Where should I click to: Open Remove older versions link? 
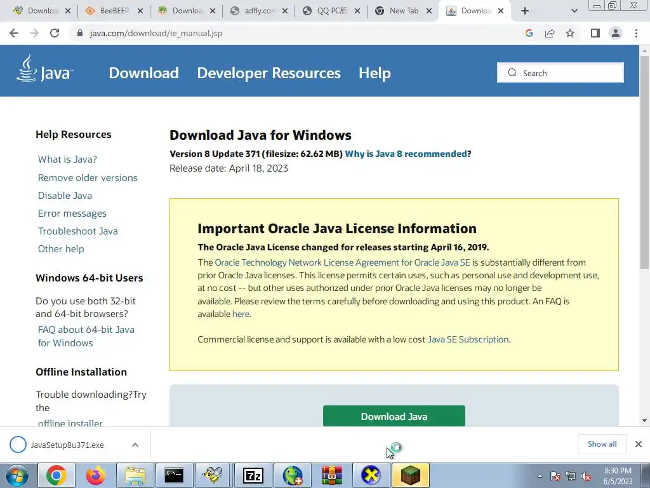(x=88, y=178)
